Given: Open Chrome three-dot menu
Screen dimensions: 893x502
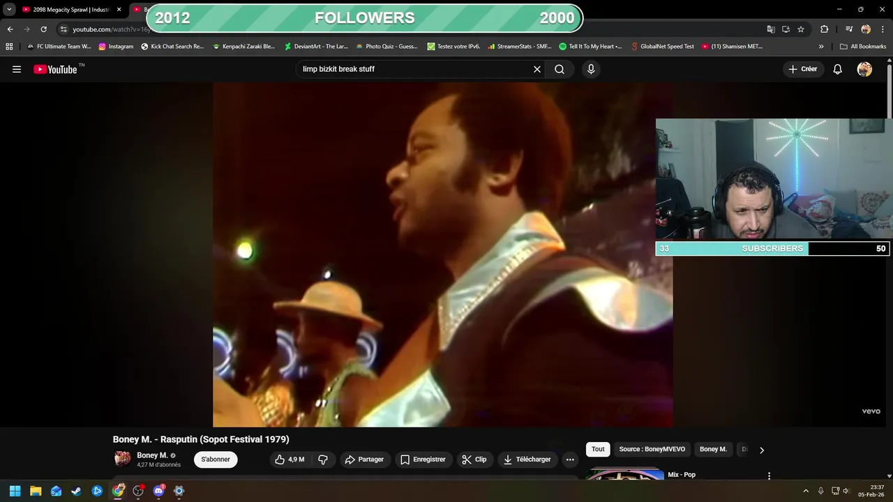Looking at the screenshot, I should (x=883, y=29).
